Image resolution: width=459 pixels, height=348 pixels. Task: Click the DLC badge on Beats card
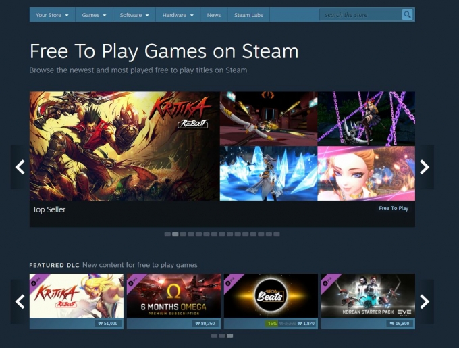click(230, 280)
